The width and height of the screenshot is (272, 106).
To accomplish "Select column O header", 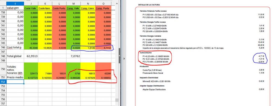I will pyautogui.click(x=103, y=4).
